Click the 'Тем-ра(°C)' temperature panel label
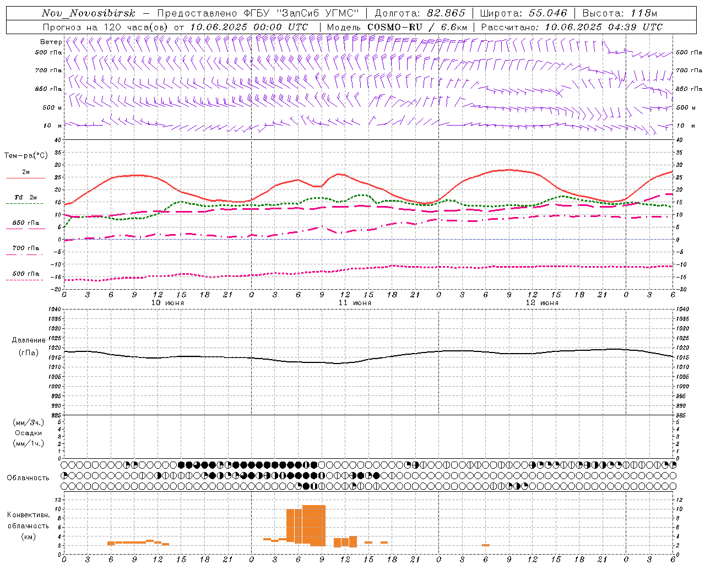Screen dimensions: 705x564 click(26, 156)
